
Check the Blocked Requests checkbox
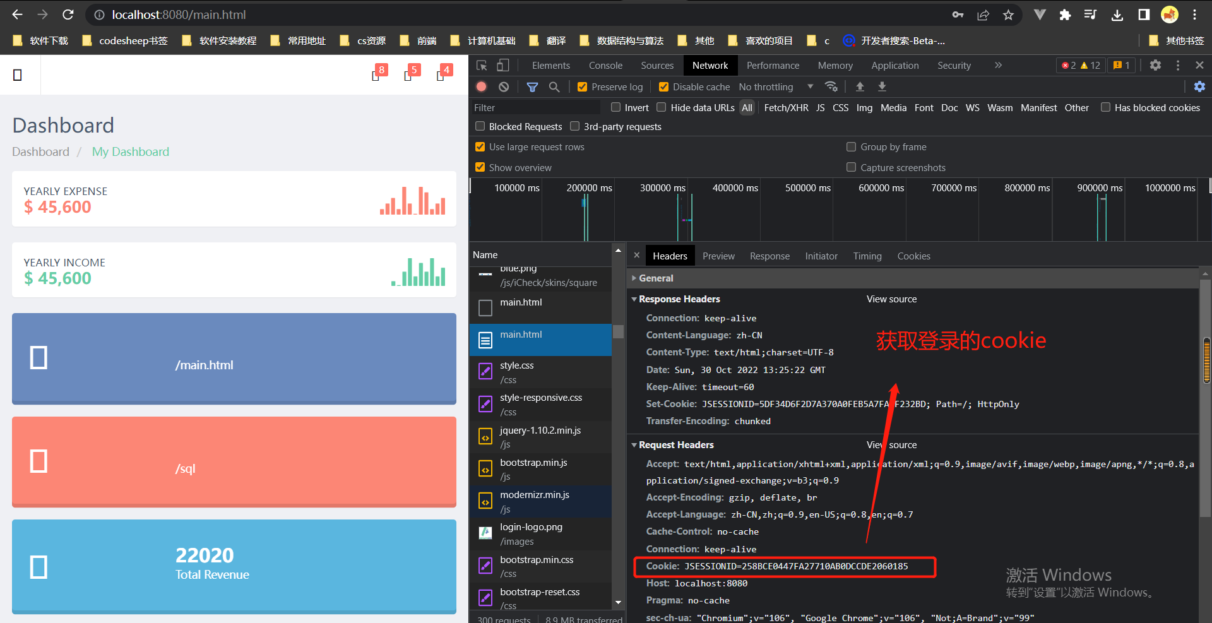480,126
